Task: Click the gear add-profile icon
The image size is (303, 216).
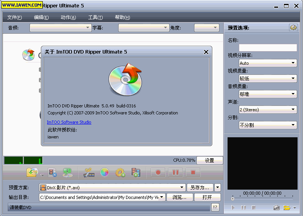Action: click(x=120, y=173)
